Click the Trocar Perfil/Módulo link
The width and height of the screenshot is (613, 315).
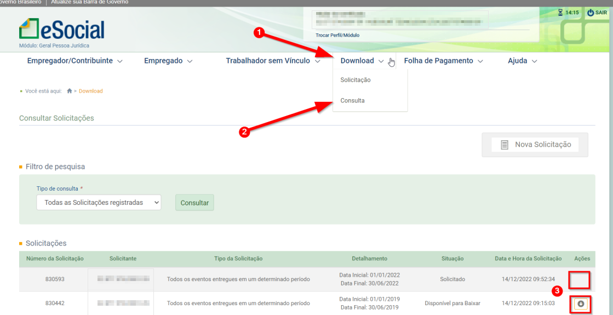(x=337, y=35)
